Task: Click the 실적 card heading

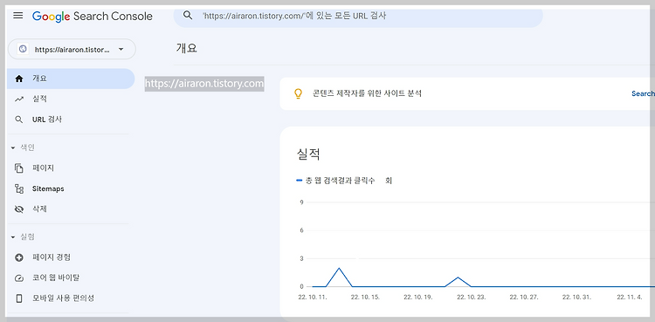Action: [x=308, y=154]
